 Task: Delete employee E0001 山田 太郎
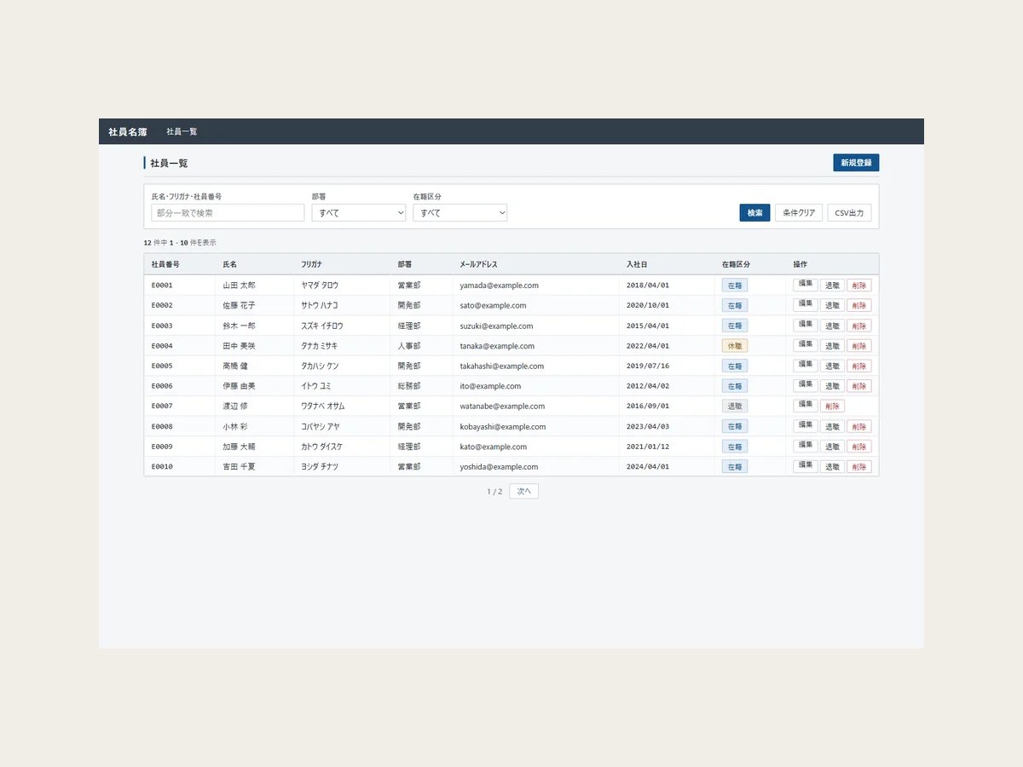(859, 285)
